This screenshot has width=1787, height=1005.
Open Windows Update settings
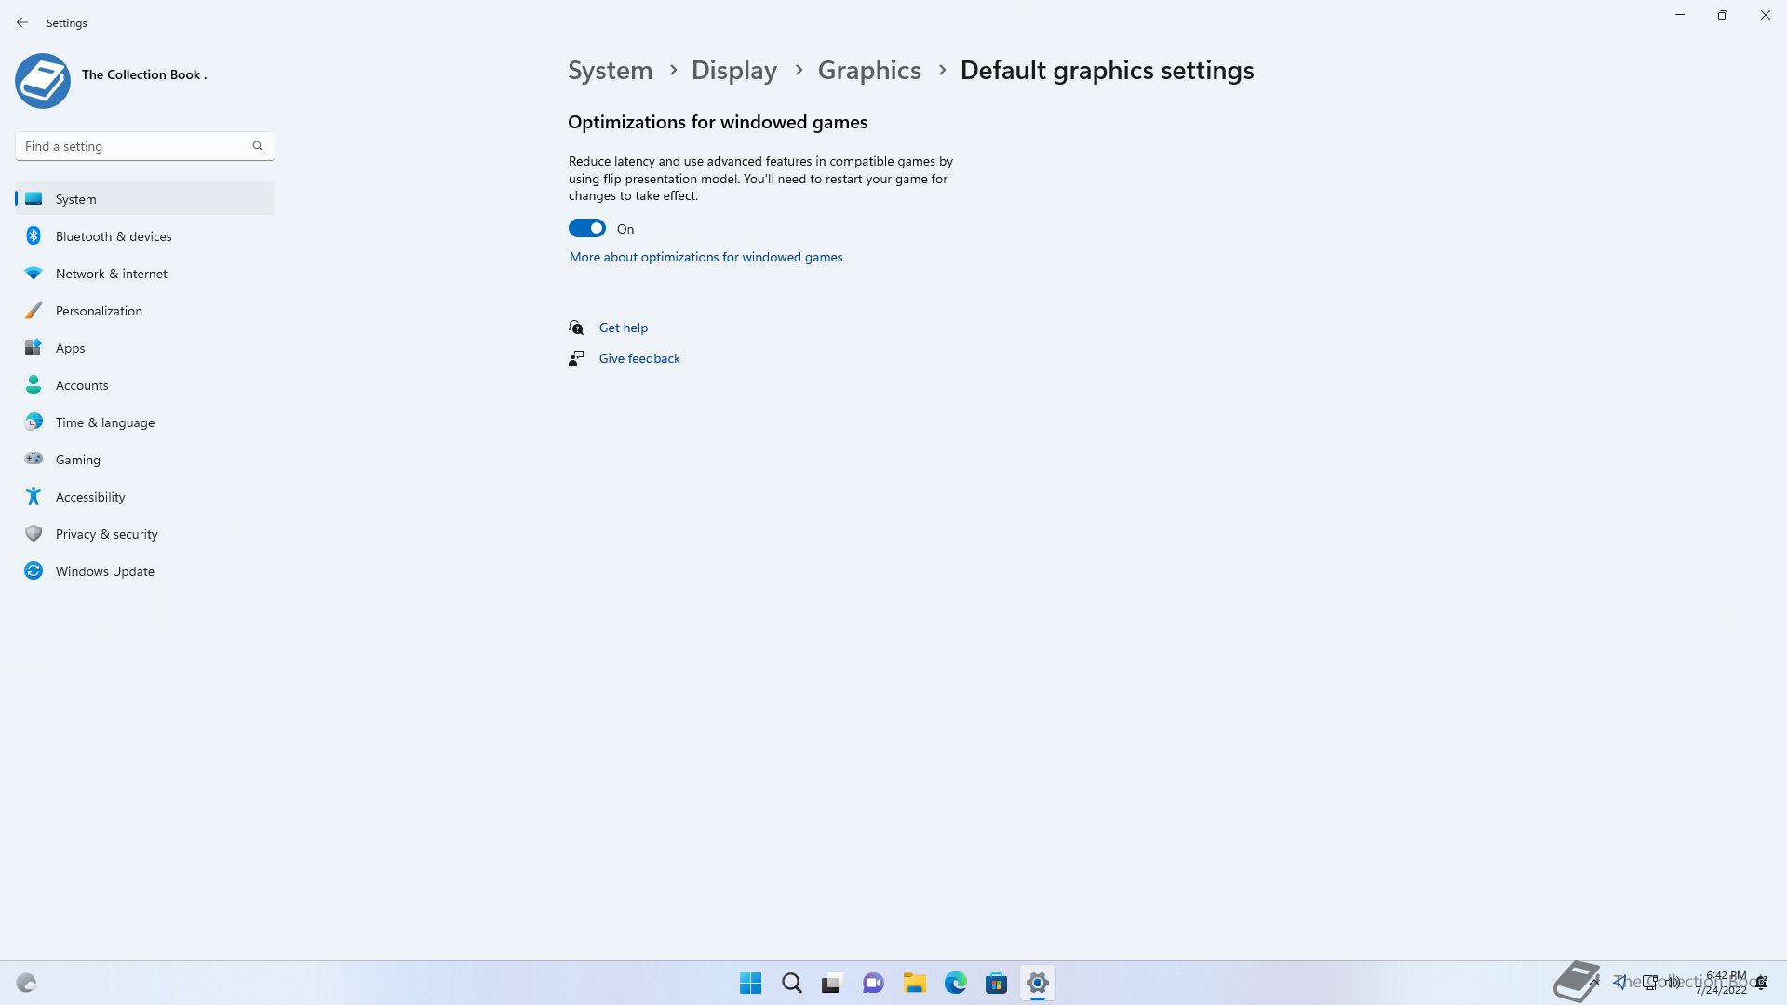click(145, 571)
